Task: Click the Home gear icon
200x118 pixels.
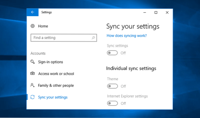Action: pyautogui.click(x=32, y=26)
